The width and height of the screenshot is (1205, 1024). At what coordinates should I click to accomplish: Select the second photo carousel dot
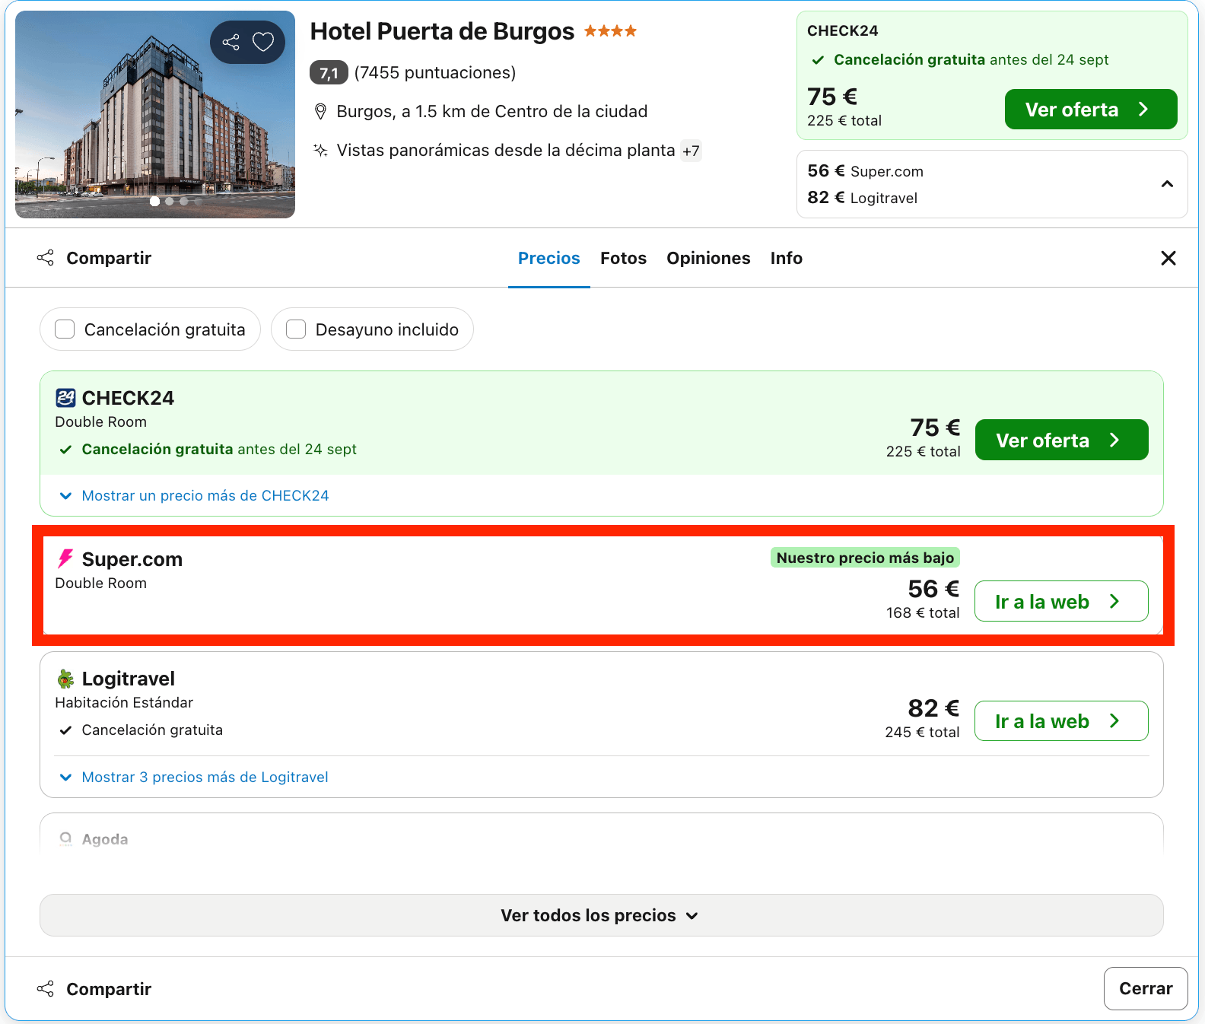(169, 202)
